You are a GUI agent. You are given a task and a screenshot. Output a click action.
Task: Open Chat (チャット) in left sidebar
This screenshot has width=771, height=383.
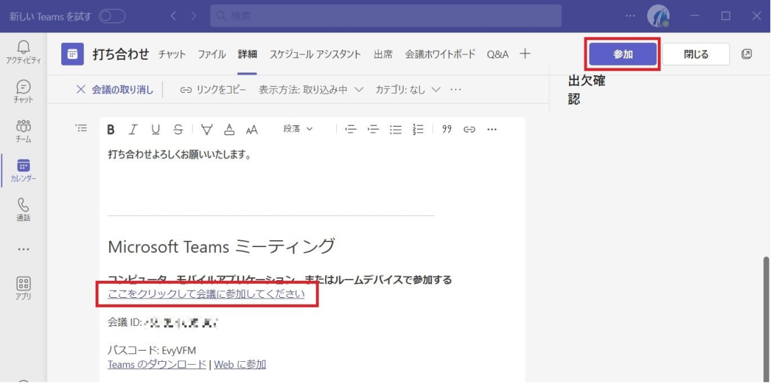tap(23, 92)
